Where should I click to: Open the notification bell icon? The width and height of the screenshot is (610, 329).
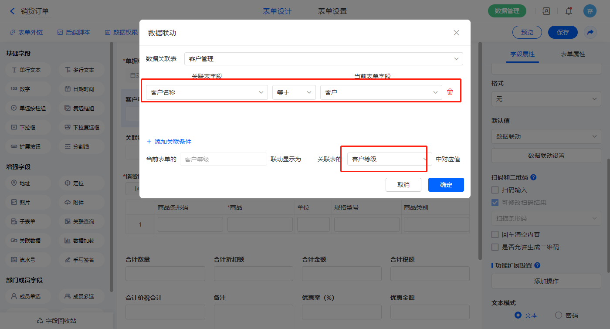(568, 11)
